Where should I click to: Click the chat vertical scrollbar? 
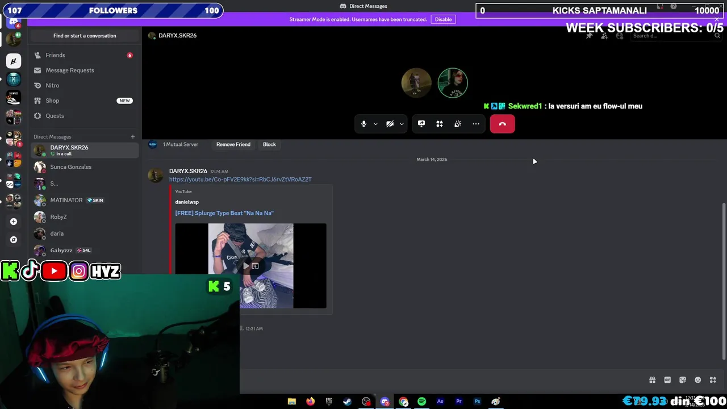tap(724, 281)
